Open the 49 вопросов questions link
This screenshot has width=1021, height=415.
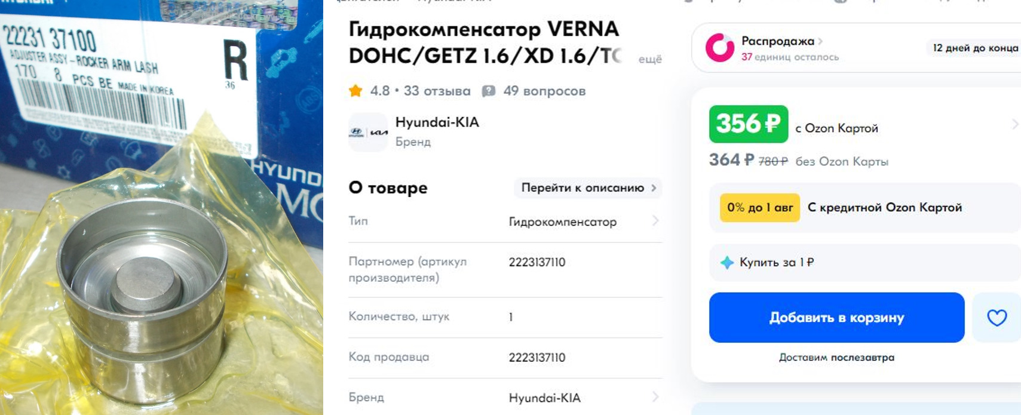click(544, 91)
